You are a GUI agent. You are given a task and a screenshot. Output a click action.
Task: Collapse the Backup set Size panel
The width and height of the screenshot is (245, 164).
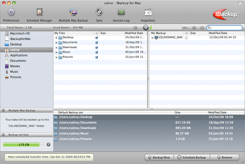pos(3,135)
